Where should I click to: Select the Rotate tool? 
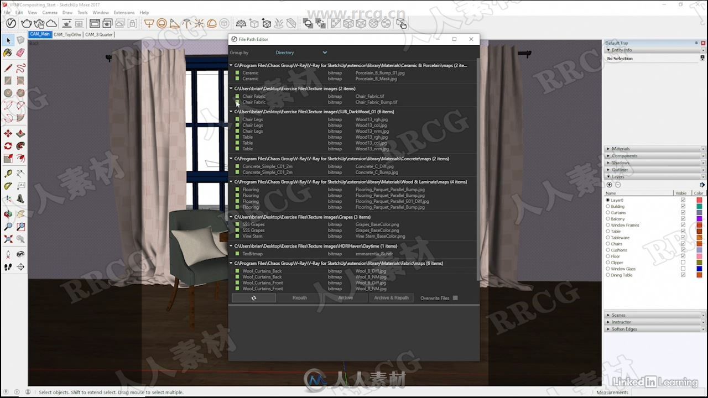click(x=8, y=146)
